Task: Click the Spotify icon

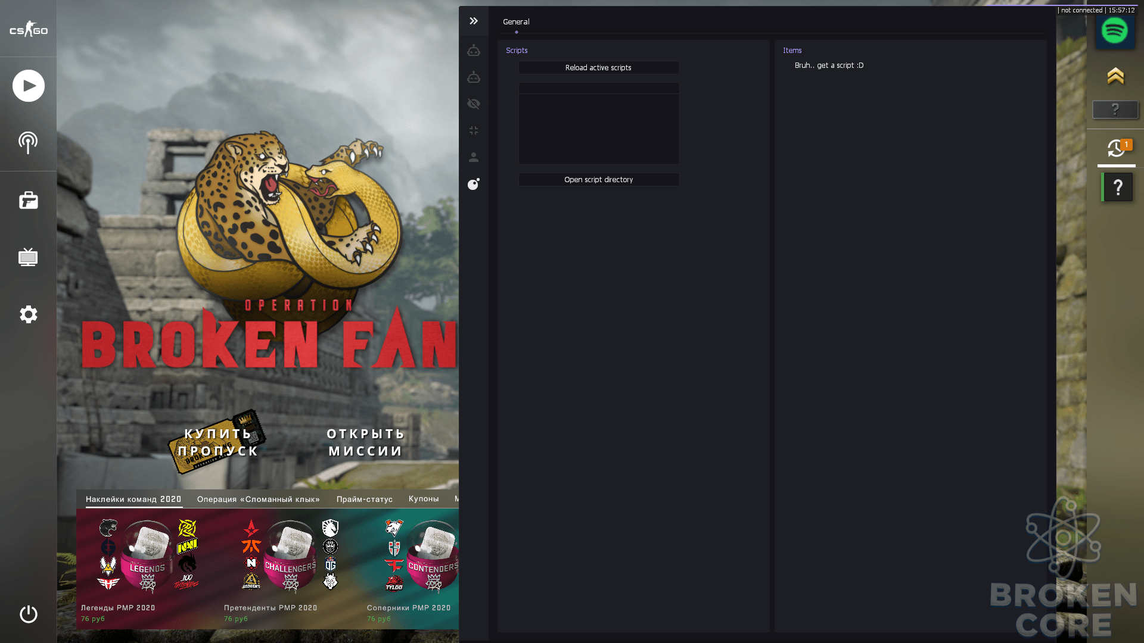Action: [x=1115, y=31]
